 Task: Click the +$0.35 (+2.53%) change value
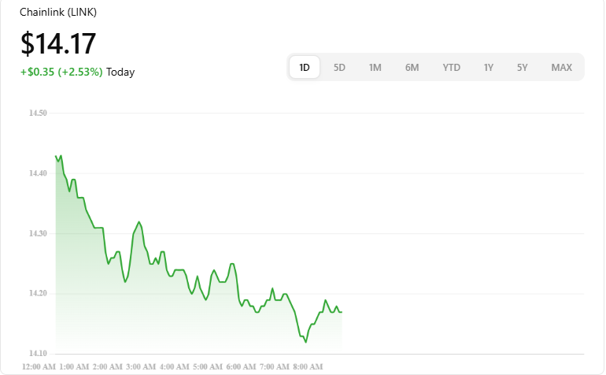click(x=61, y=72)
